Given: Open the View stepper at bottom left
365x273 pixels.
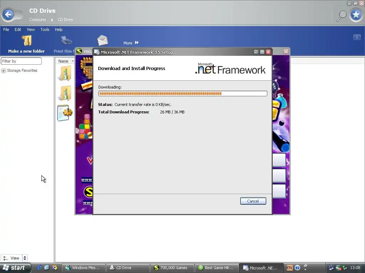Looking at the screenshot, I should point(25,258).
